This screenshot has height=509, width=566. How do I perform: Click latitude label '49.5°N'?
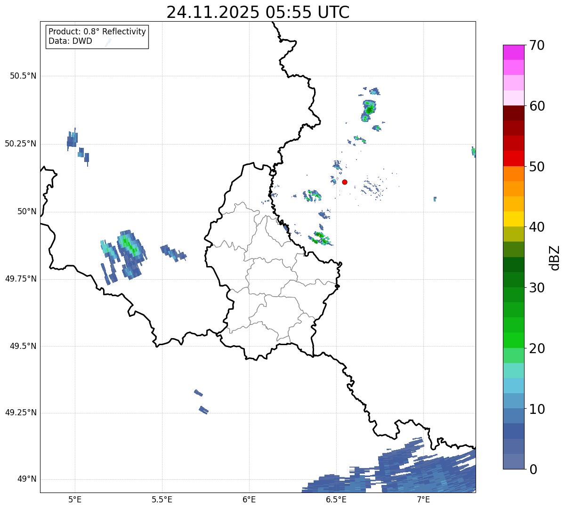click(23, 346)
